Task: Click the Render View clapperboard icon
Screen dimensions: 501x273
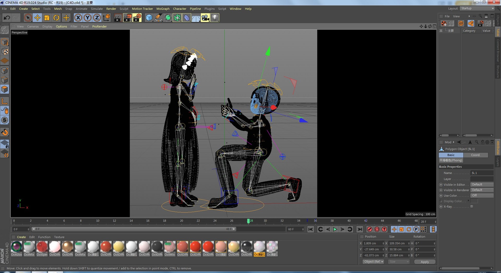Action: tap(118, 18)
